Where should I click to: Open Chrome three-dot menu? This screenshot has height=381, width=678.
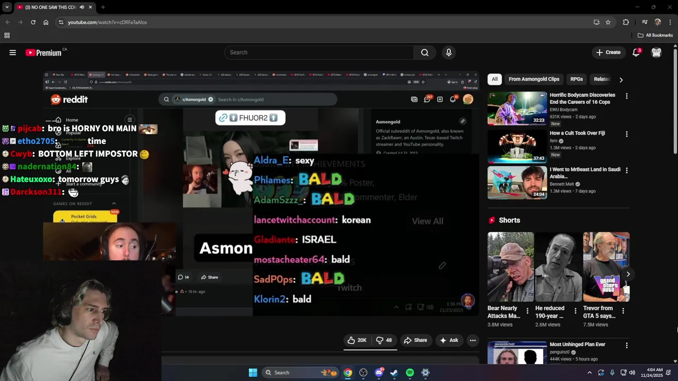(x=670, y=22)
